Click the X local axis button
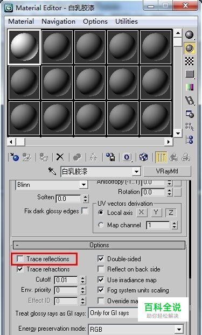This screenshot has height=335, width=202. coord(142,213)
